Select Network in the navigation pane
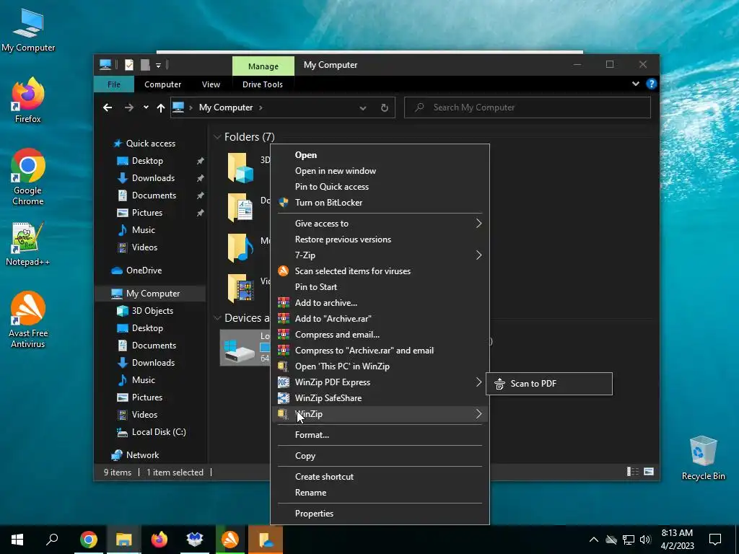The height and width of the screenshot is (554, 739). coord(142,455)
